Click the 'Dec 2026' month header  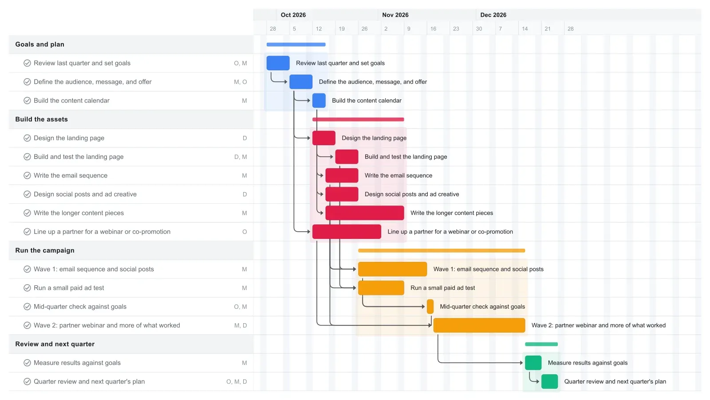tap(493, 15)
